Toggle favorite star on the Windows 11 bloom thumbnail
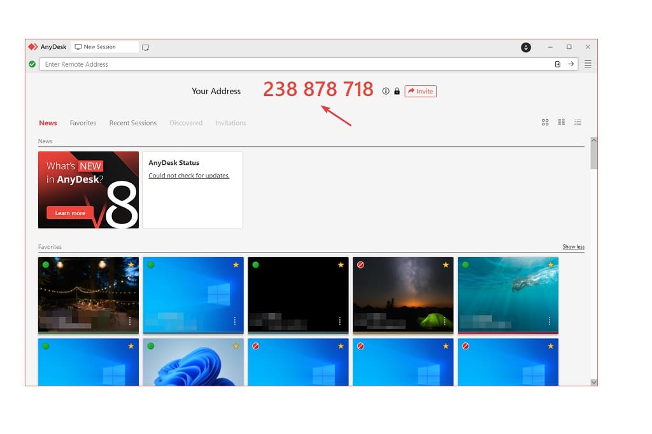The height and width of the screenshot is (434, 652). tap(236, 346)
